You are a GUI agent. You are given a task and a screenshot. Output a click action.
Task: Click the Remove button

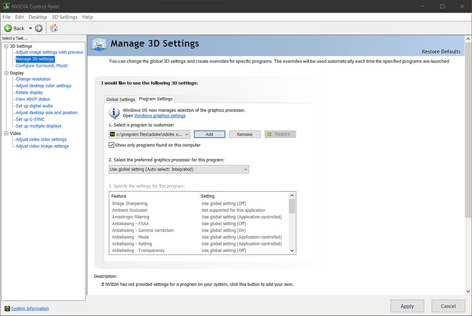point(245,134)
